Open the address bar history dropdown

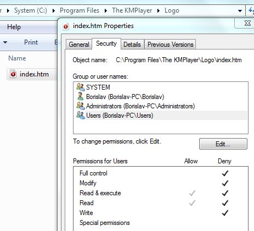click(240, 11)
